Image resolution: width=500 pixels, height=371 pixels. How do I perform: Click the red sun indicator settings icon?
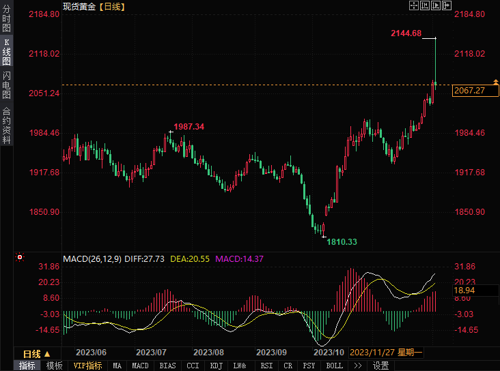pos(20,257)
